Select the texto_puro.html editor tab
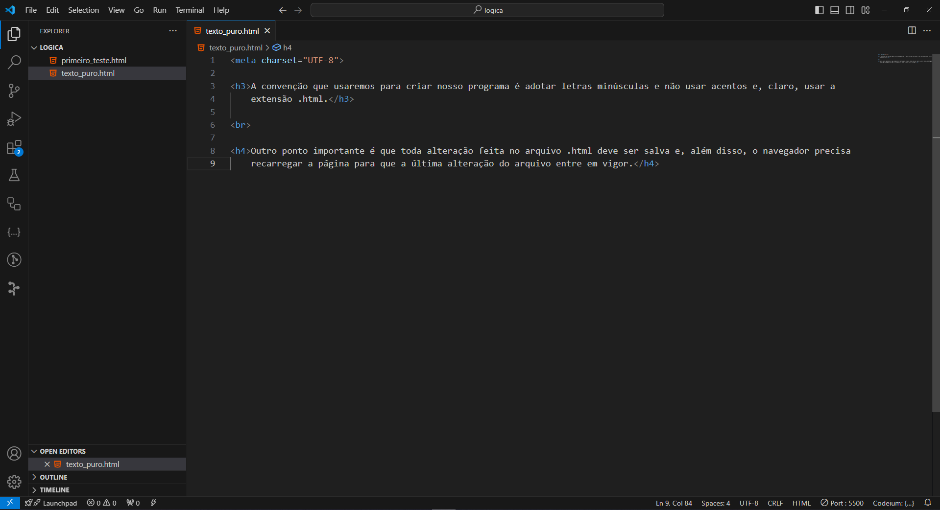940x510 pixels. click(x=232, y=31)
